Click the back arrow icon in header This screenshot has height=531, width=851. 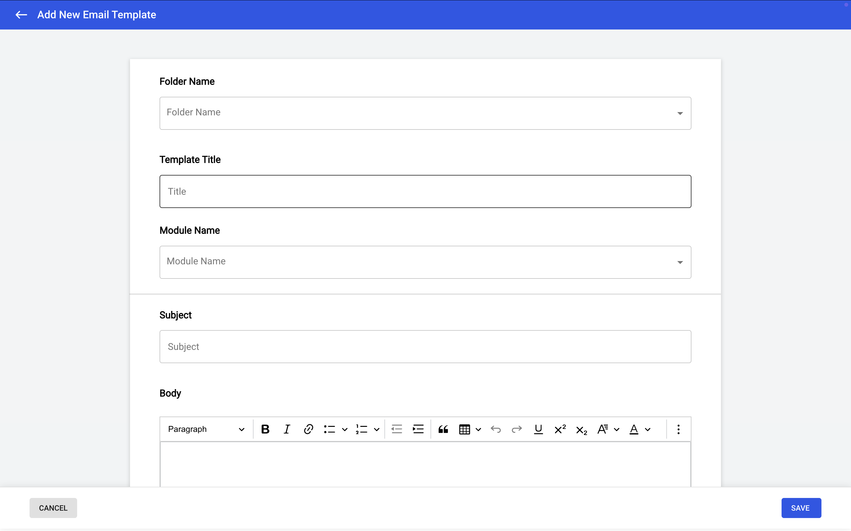click(x=21, y=15)
